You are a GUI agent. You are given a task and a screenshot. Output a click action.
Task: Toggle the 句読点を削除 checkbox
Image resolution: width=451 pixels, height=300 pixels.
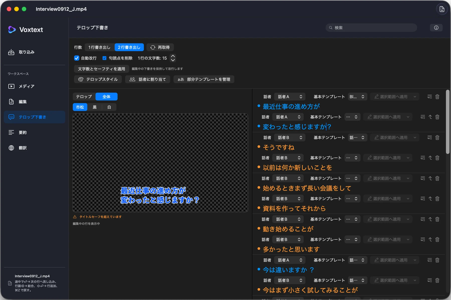pyautogui.click(x=104, y=58)
